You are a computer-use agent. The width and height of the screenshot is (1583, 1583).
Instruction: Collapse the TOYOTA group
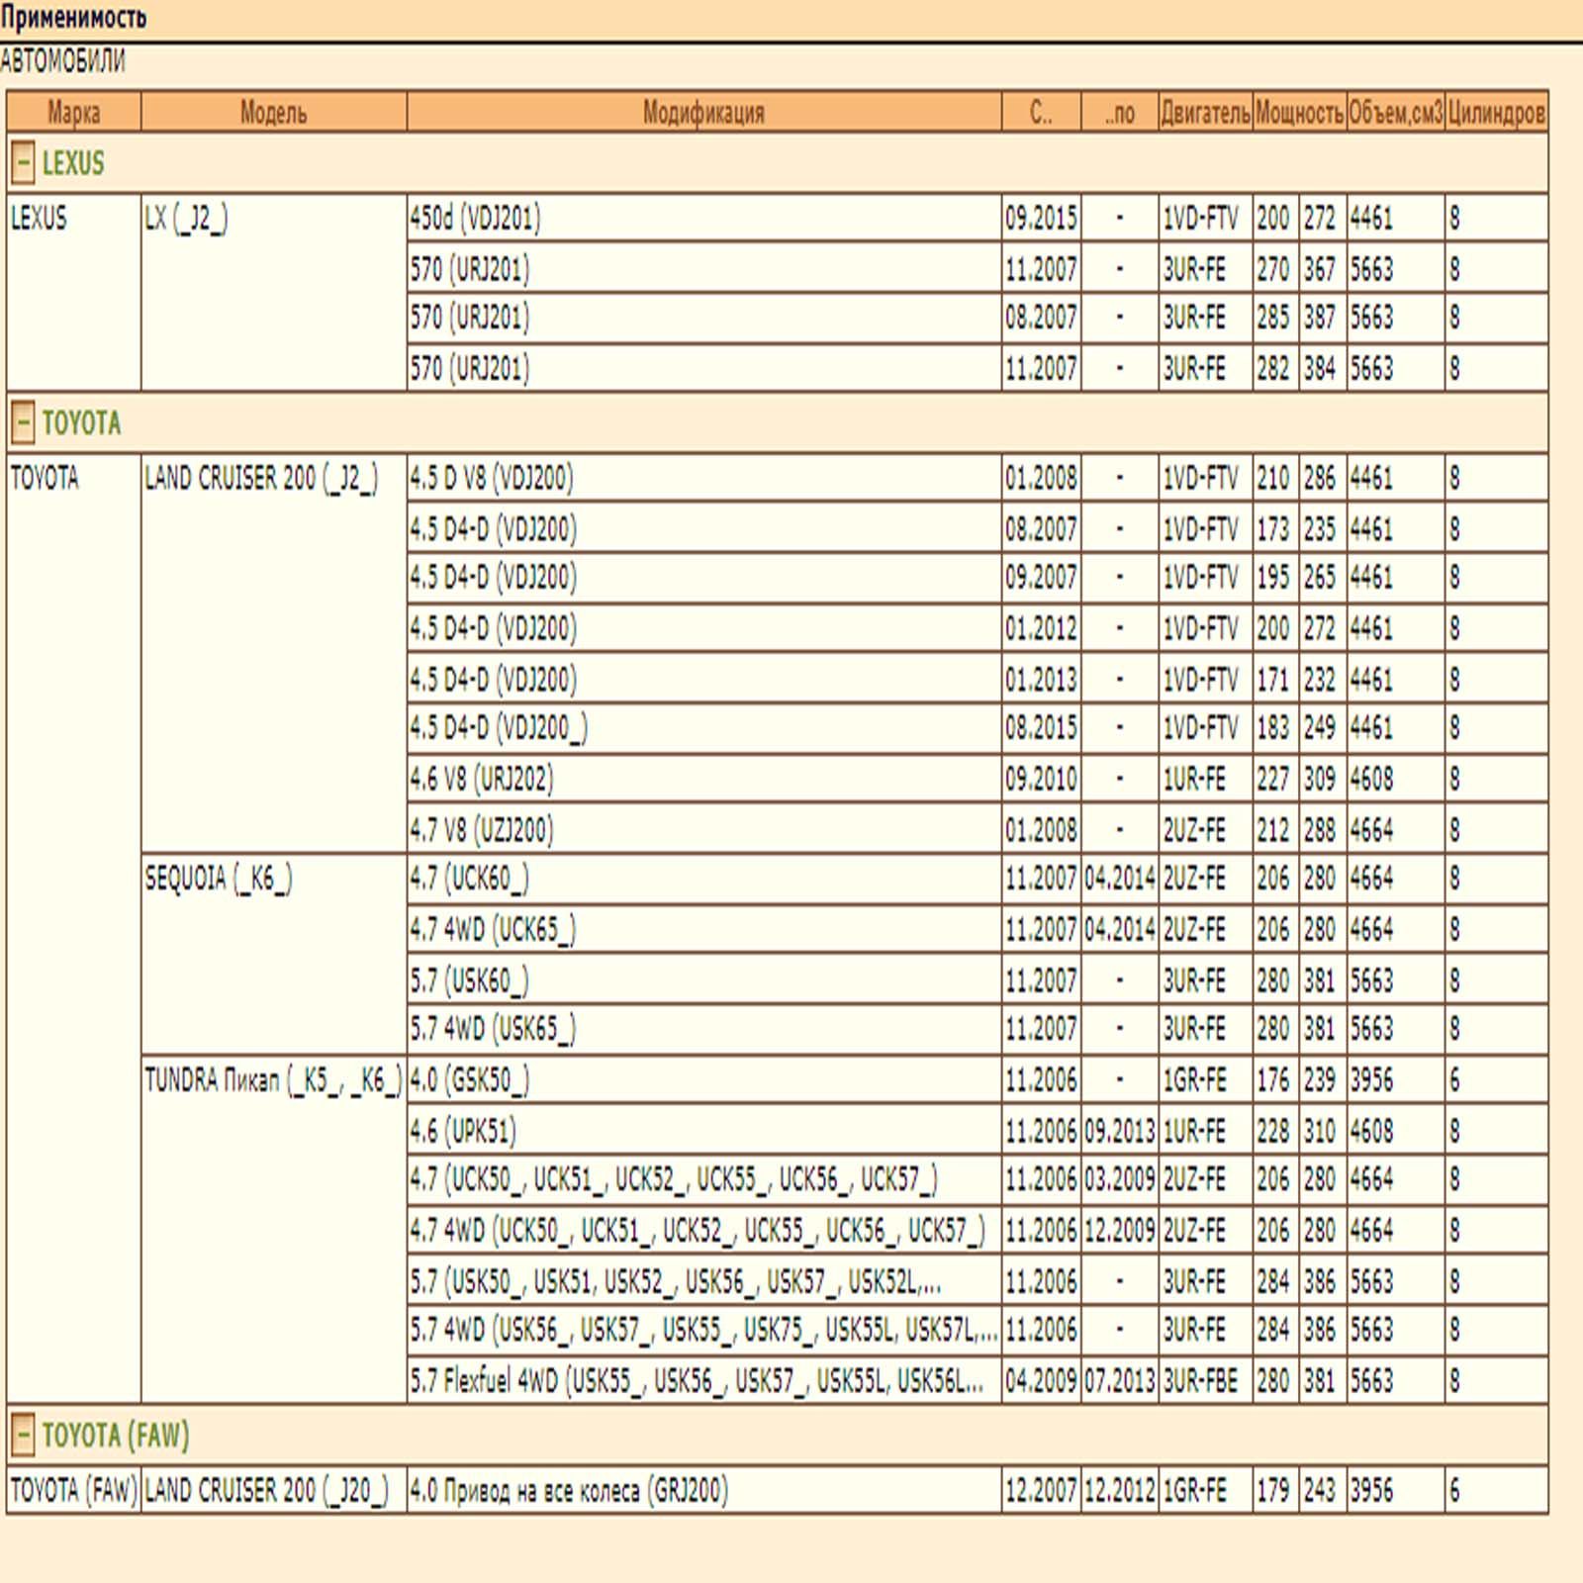22,423
